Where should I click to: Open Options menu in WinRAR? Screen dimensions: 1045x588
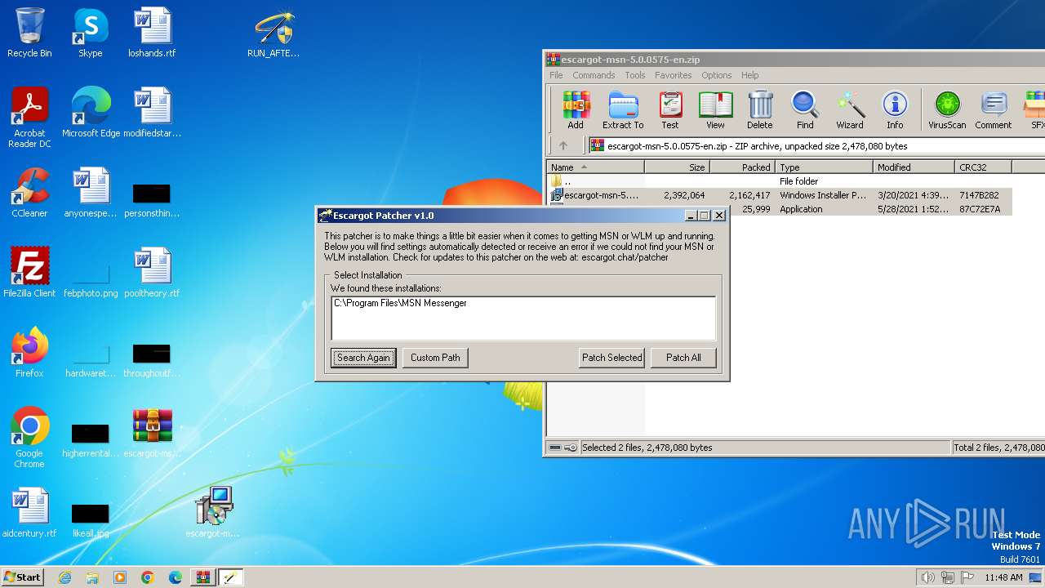pyautogui.click(x=717, y=75)
